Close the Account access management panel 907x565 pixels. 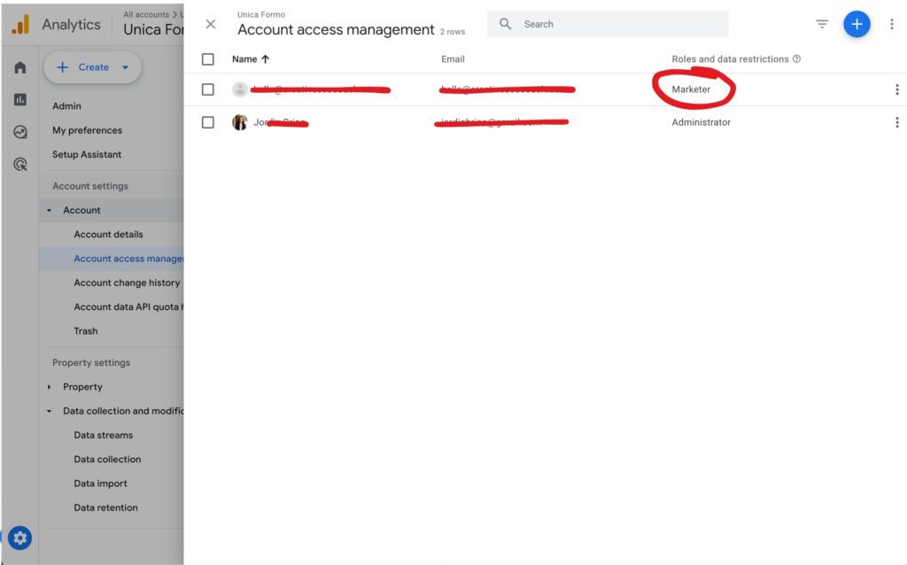pyautogui.click(x=210, y=24)
